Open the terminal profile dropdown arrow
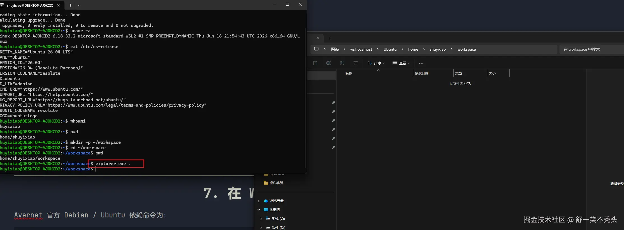The width and height of the screenshot is (624, 230). (79, 5)
